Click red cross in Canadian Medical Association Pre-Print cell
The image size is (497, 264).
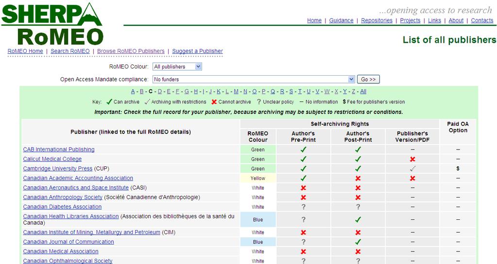click(x=303, y=251)
